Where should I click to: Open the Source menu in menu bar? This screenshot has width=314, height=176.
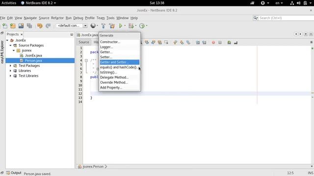pyautogui.click(x=44, y=18)
